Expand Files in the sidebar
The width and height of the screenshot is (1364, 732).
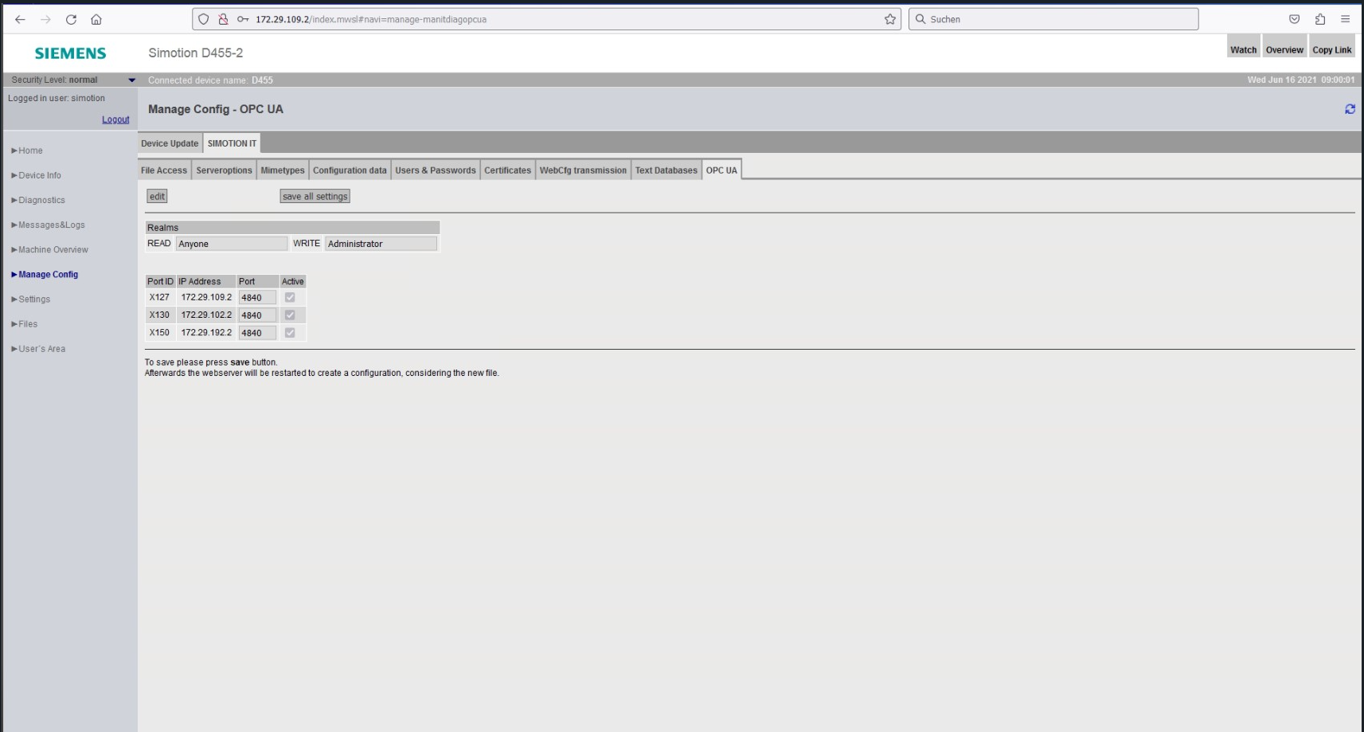point(24,323)
